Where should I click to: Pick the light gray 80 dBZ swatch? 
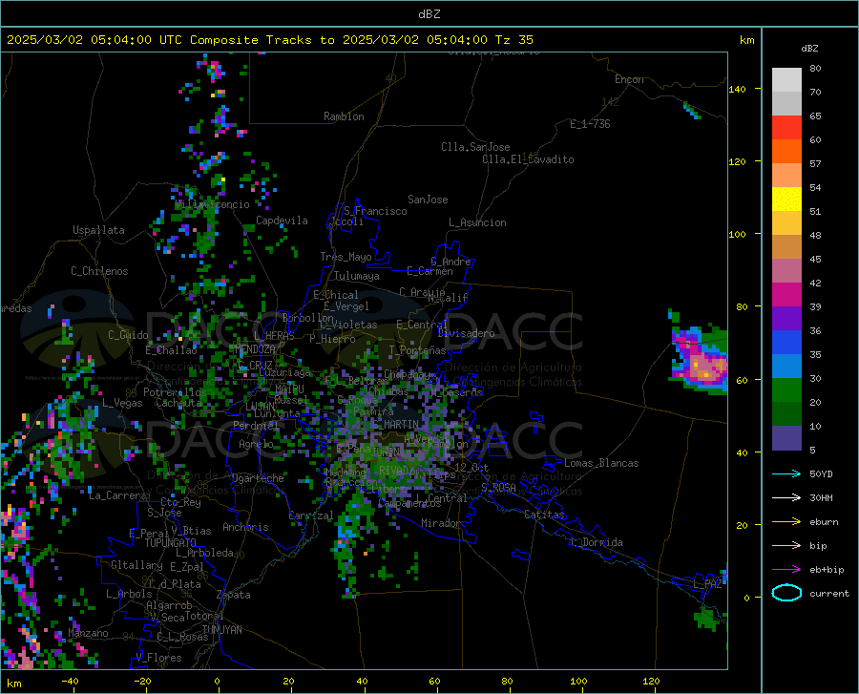[x=786, y=80]
